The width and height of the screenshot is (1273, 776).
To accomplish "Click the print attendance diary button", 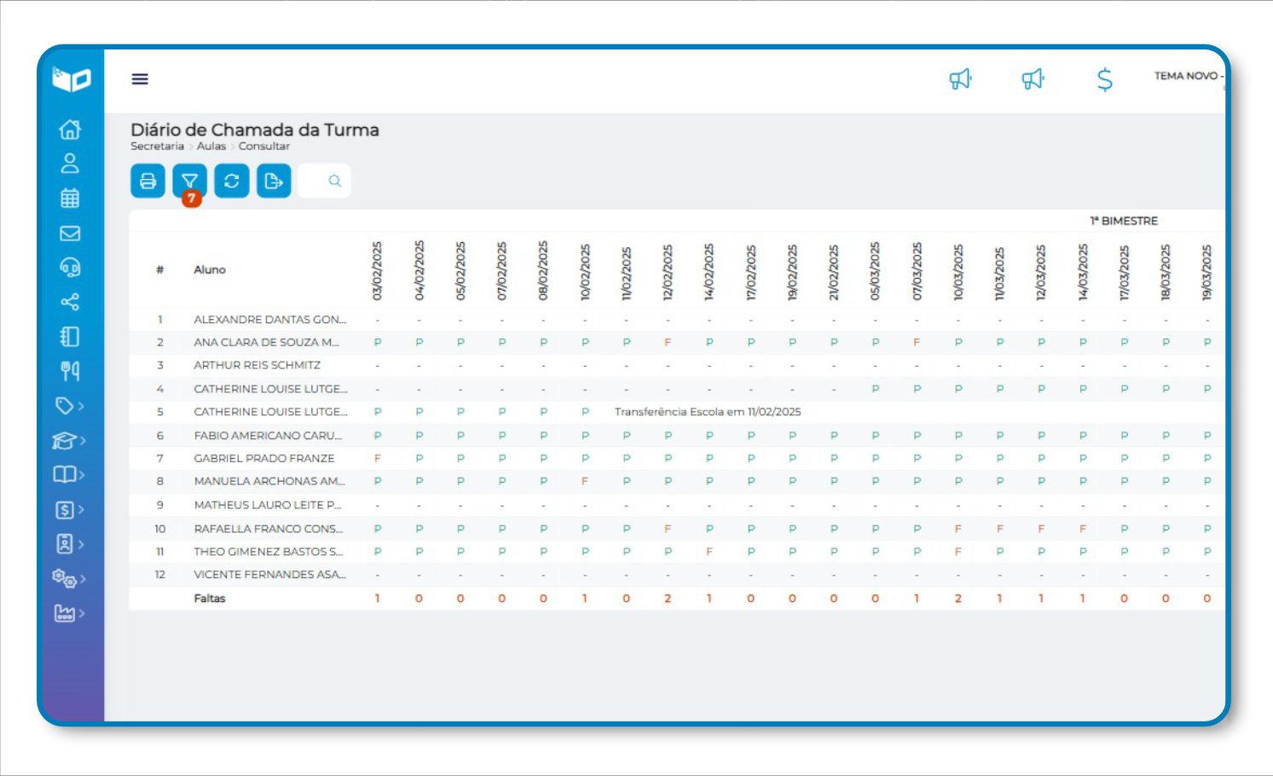I will coord(148,181).
